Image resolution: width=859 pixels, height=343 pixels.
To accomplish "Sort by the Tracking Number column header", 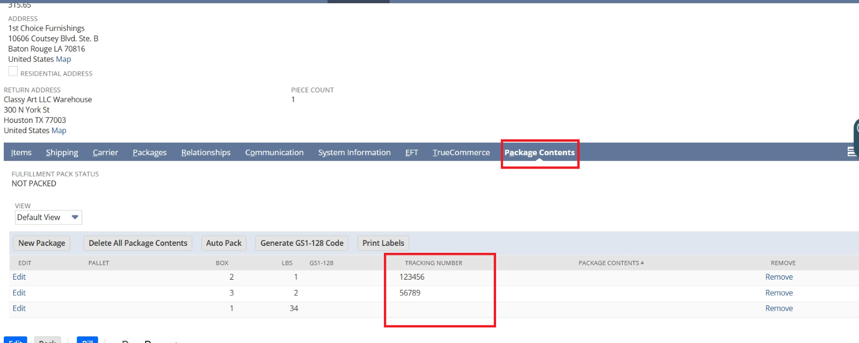I will (x=433, y=263).
